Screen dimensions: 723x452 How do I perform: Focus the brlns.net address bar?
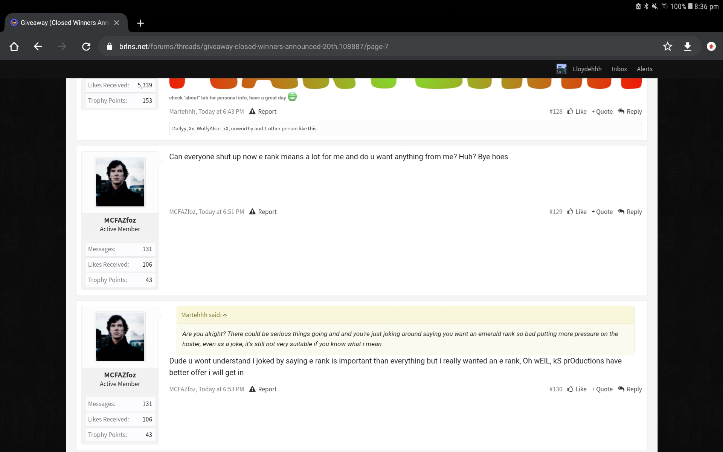pyautogui.click(x=380, y=46)
